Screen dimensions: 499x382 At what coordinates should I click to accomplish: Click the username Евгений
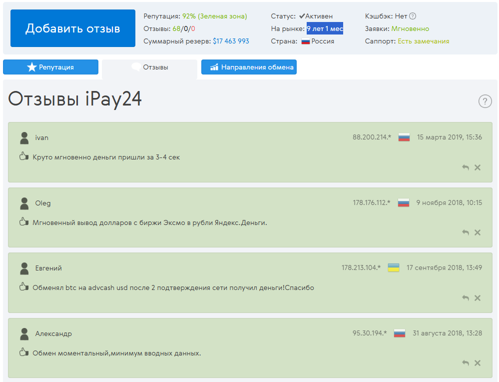(x=48, y=268)
